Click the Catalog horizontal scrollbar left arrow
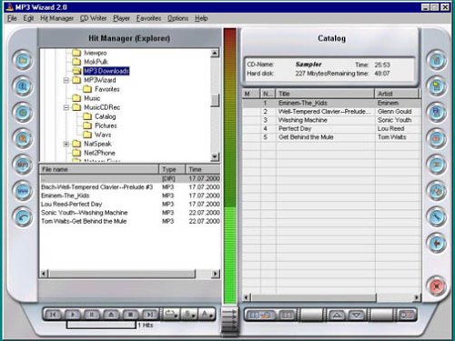The width and height of the screenshot is (455, 341). click(x=247, y=297)
